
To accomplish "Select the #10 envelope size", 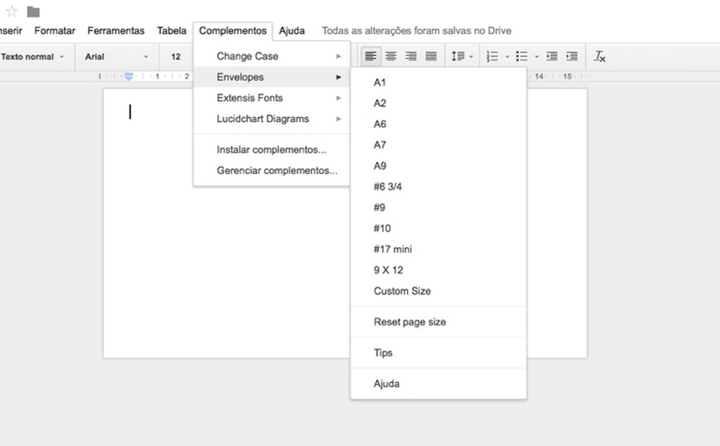I will (382, 228).
